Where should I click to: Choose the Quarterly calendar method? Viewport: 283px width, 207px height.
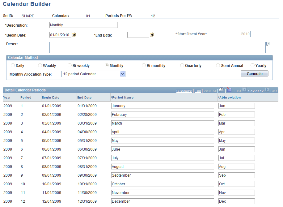[x=182, y=65]
